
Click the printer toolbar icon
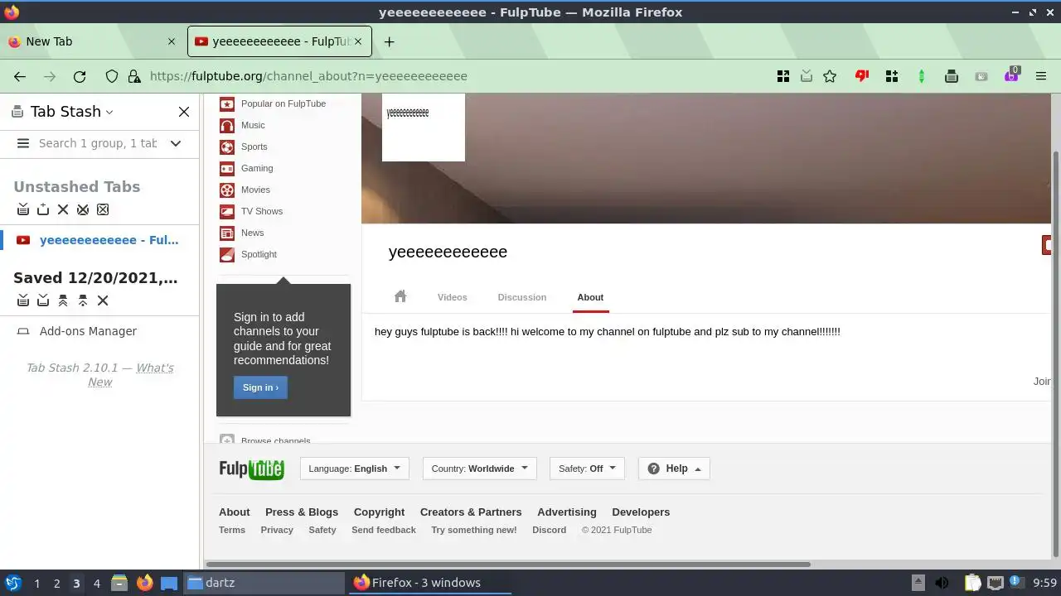(952, 76)
